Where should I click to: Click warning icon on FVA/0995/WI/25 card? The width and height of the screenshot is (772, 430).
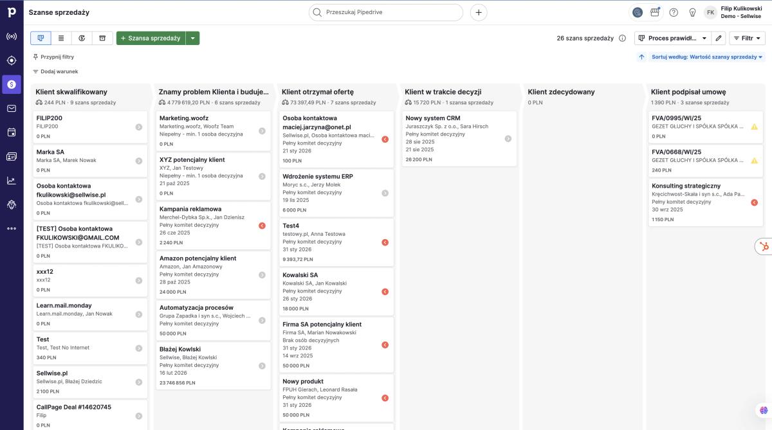[754, 127]
